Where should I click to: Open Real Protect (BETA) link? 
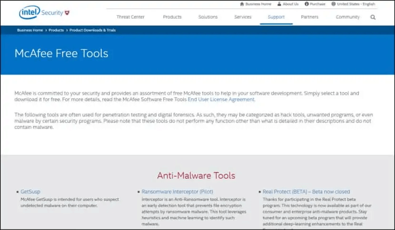pos(306,192)
